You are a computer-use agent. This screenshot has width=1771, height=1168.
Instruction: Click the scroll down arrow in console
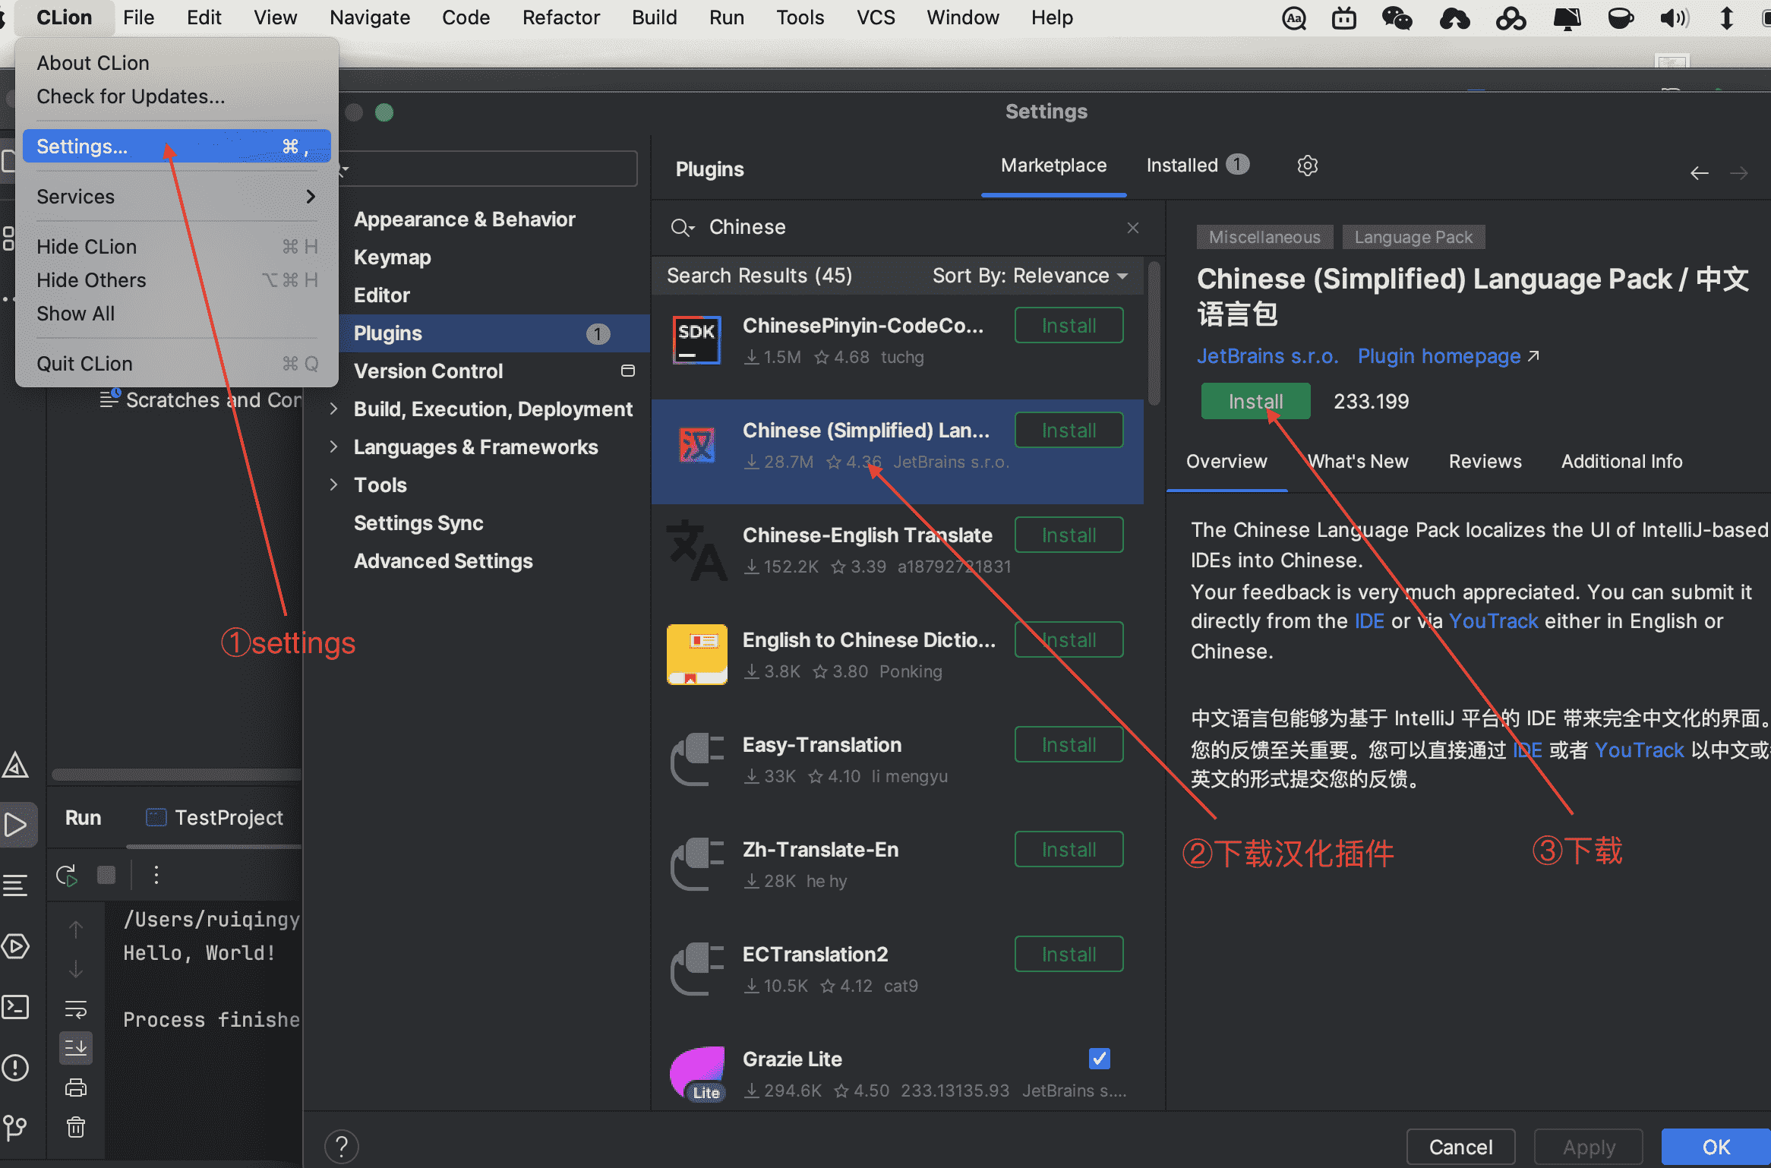[75, 969]
